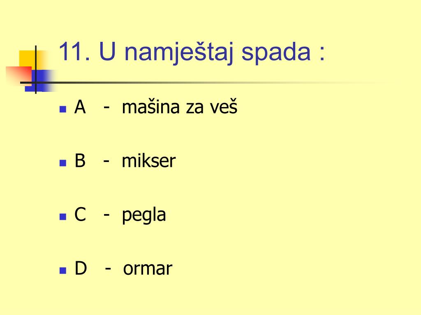Viewport: 421px width, 315px height.
Task: Click the letter A option label
Action: coord(80,107)
